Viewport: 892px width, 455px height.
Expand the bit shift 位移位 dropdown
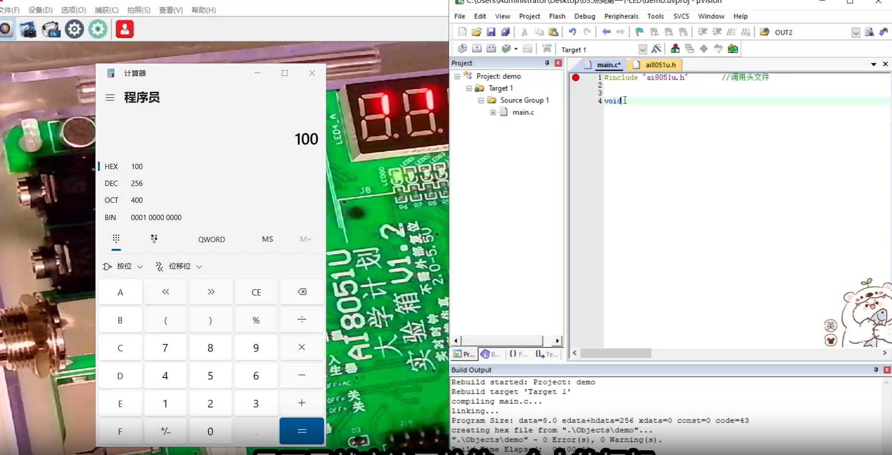pyautogui.click(x=178, y=266)
